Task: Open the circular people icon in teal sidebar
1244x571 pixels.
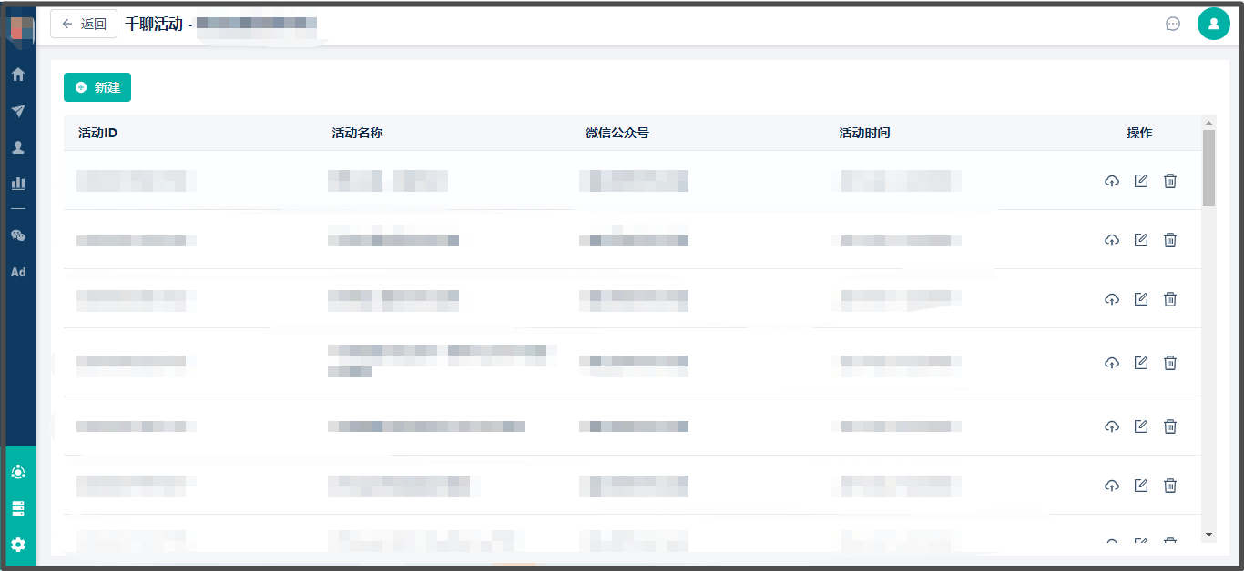Action: (18, 472)
